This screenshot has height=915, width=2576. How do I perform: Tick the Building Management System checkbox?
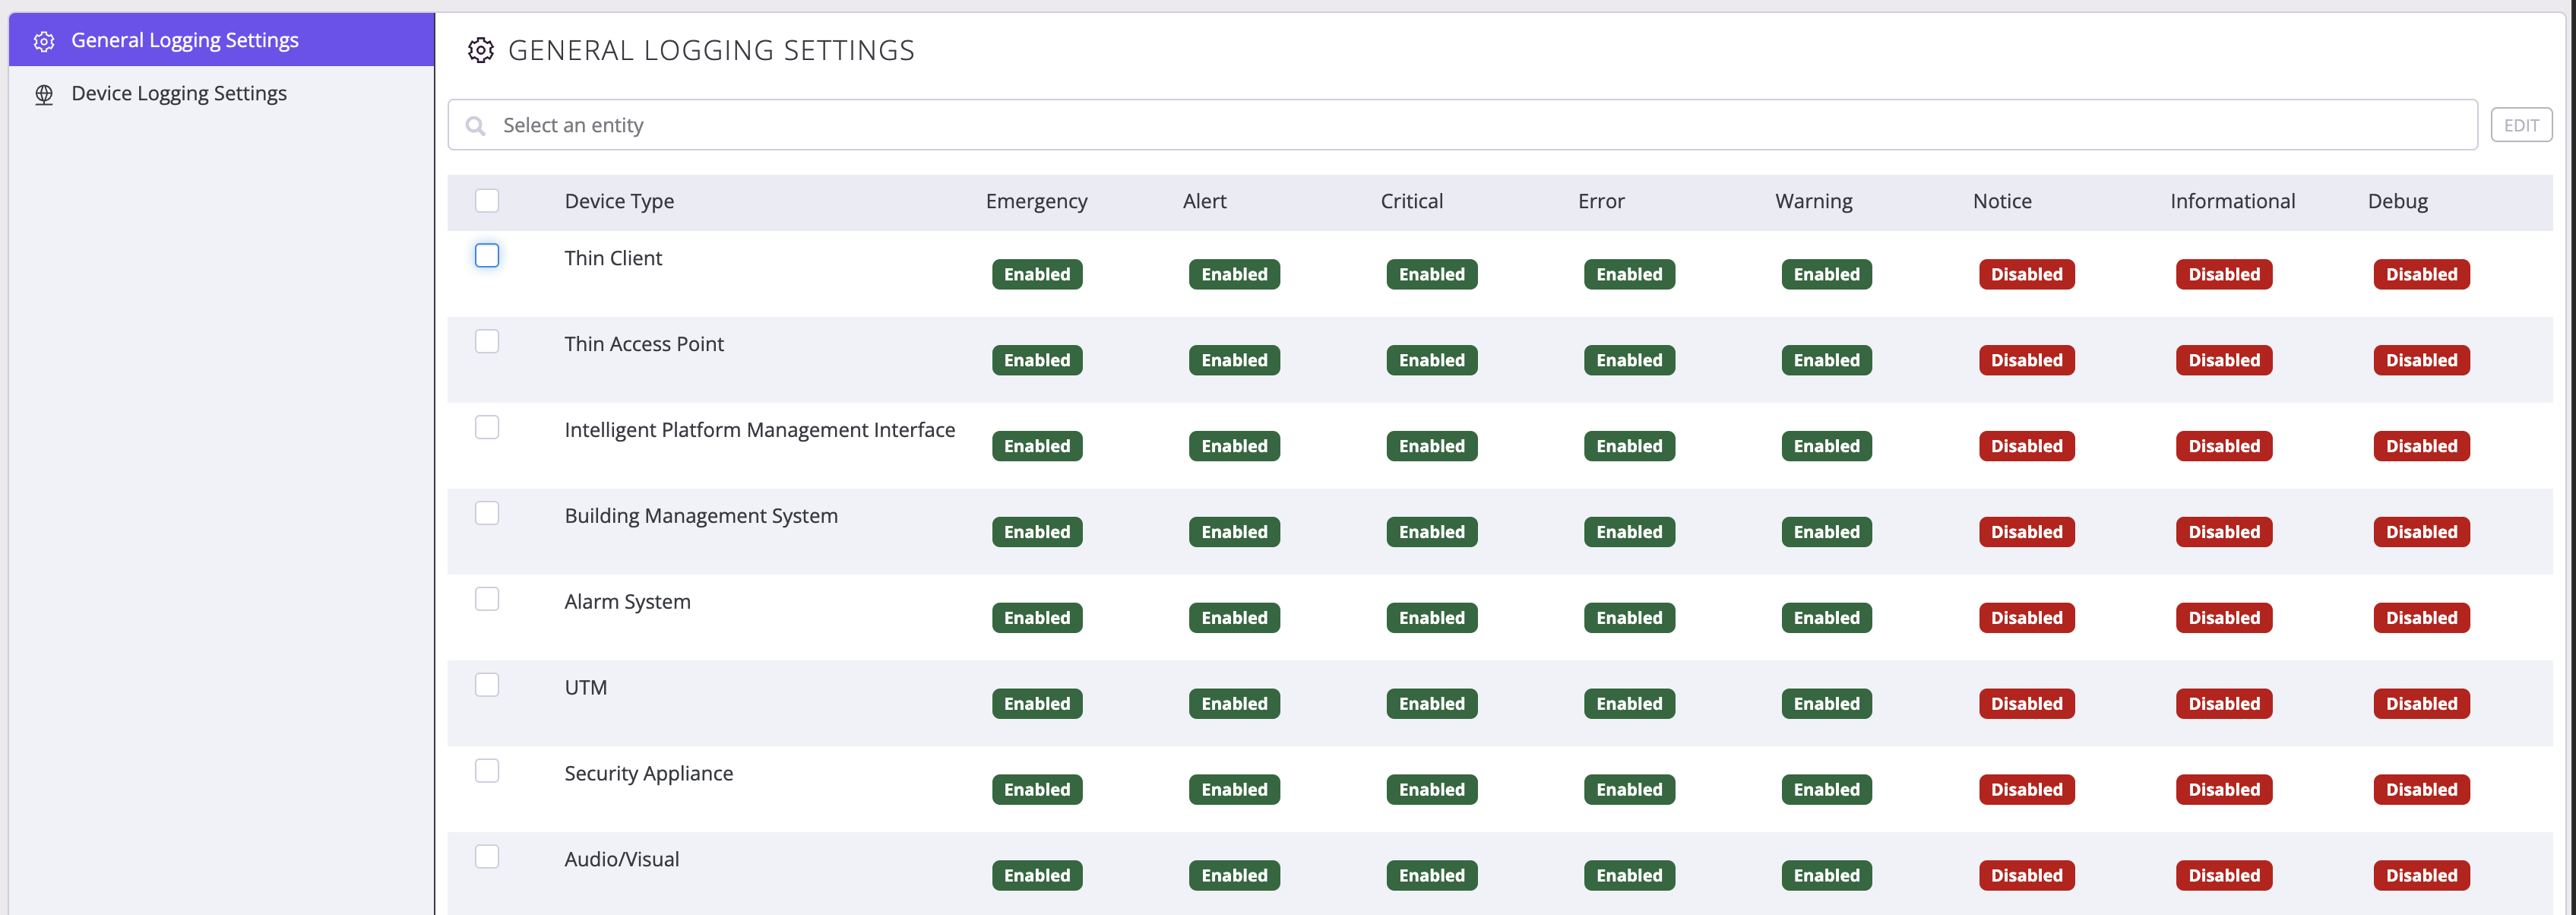tap(487, 514)
